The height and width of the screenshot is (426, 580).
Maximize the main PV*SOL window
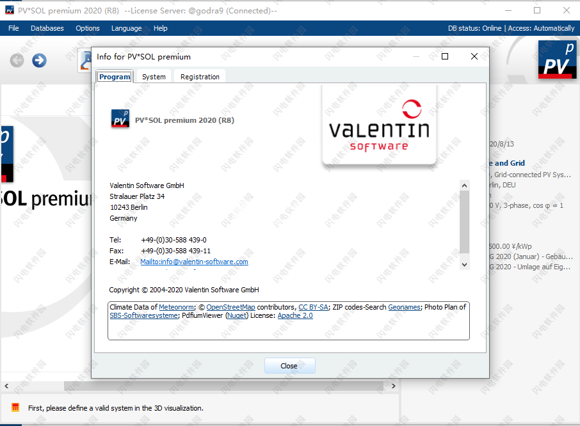pyautogui.click(x=537, y=10)
